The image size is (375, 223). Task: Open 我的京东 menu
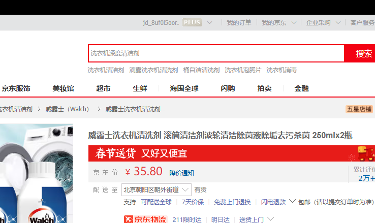pos(274,23)
